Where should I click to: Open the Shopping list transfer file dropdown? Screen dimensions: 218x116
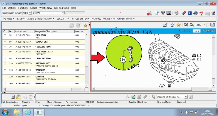(186, 97)
